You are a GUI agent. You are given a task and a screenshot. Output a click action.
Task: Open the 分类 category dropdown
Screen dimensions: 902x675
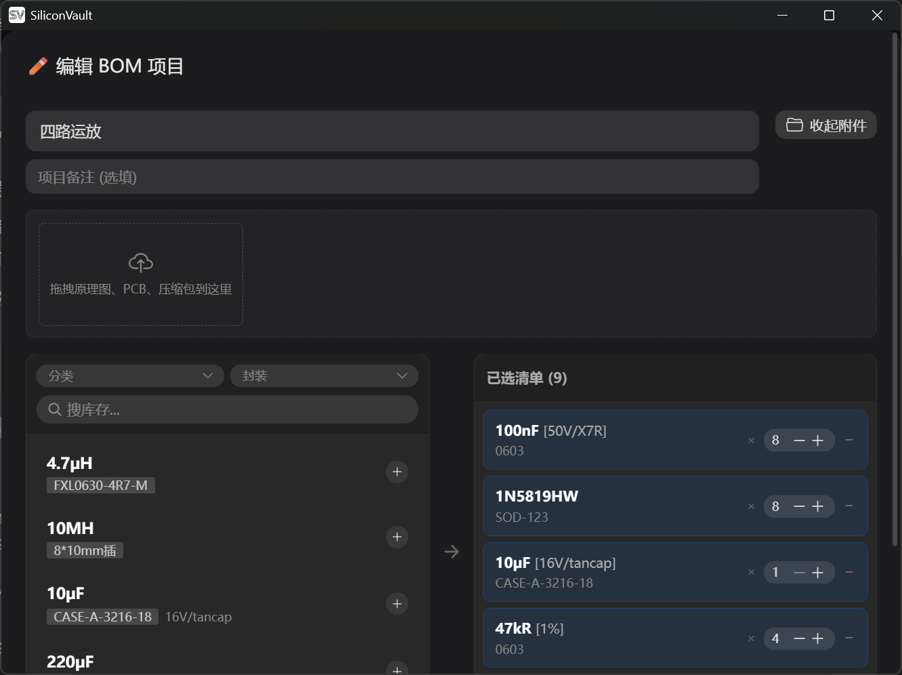point(130,375)
